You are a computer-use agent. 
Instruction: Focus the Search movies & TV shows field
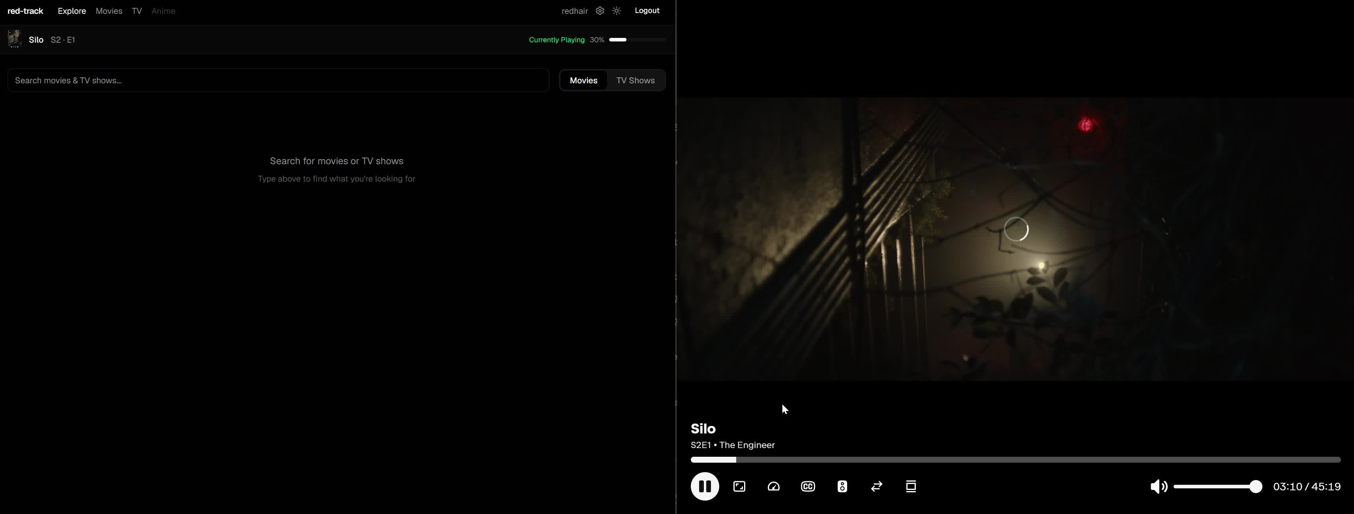pyautogui.click(x=278, y=81)
